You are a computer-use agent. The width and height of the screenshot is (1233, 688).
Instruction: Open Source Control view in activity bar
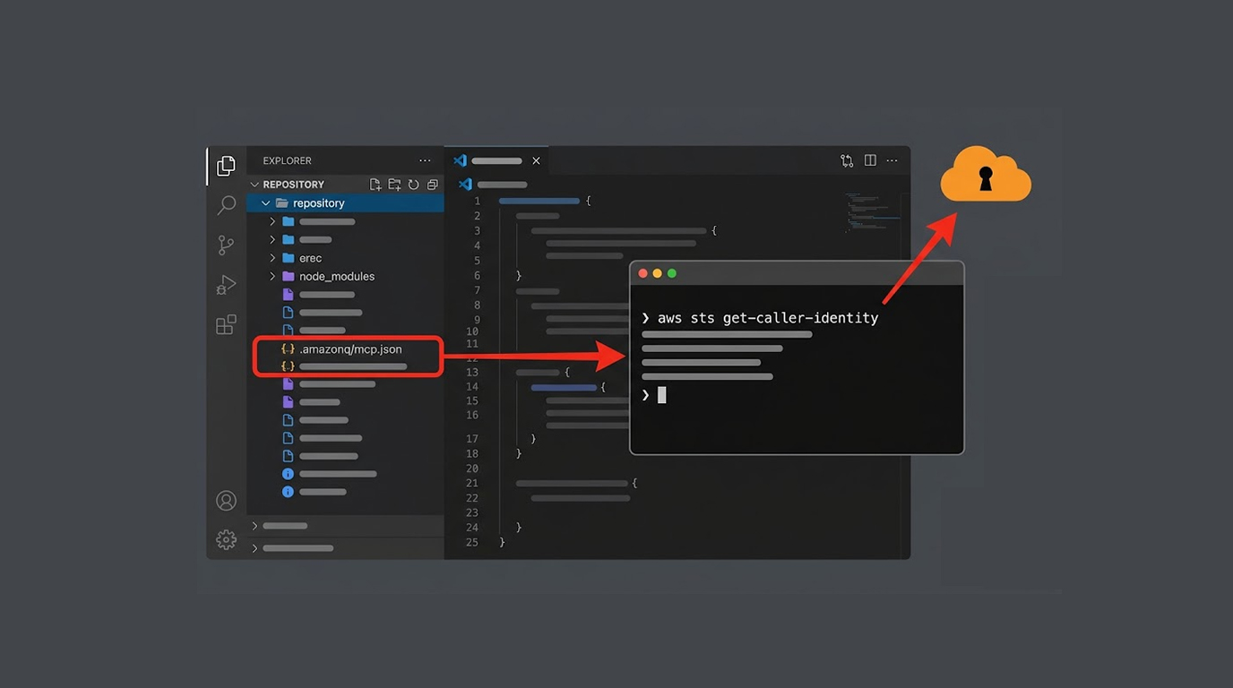coord(226,245)
